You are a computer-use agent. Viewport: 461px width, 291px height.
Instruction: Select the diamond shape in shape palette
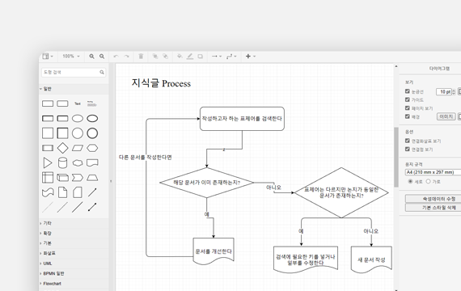[62, 148]
